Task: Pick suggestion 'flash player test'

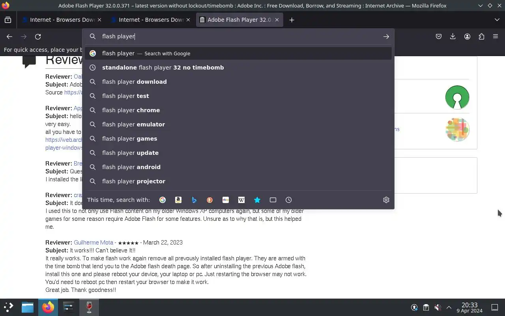Action: tap(238, 96)
